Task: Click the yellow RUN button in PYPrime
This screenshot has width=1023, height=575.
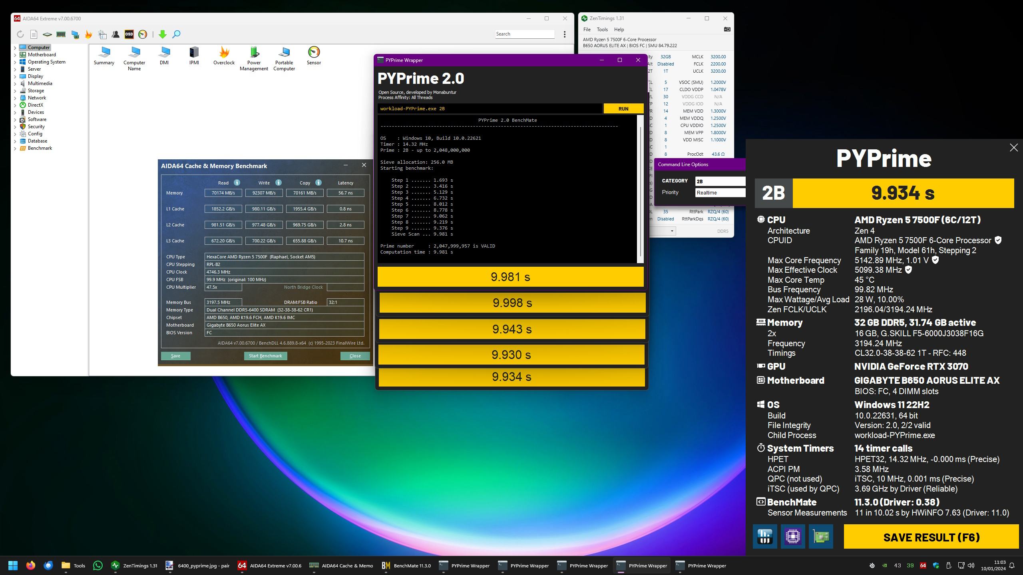Action: click(x=623, y=109)
